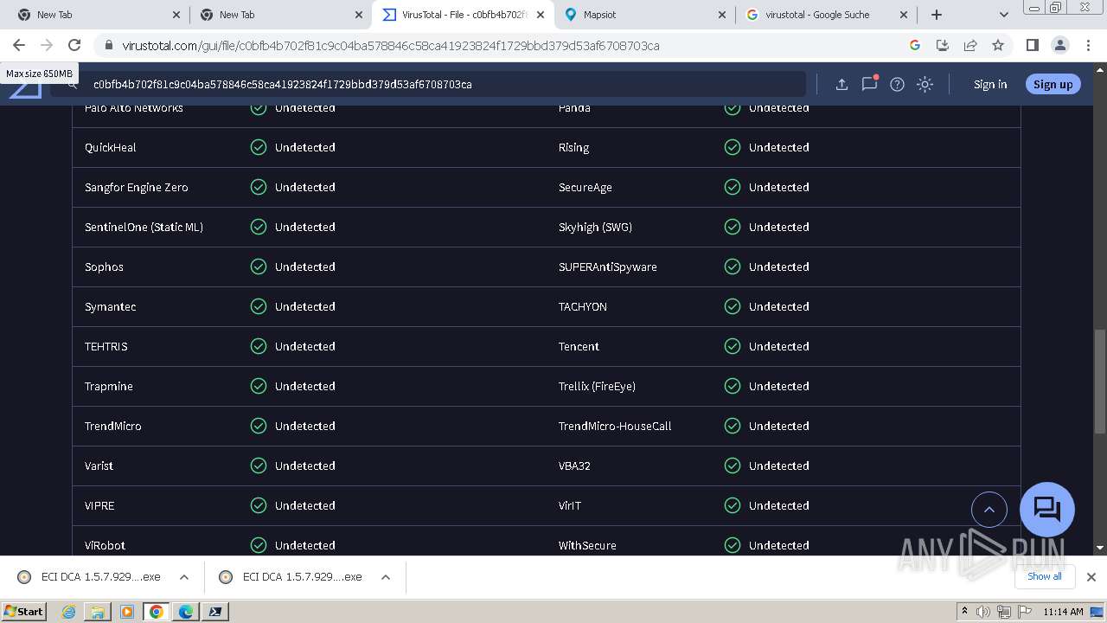Open VirusTotal notifications chat icon
Screen dimensions: 1107x623
(869, 84)
